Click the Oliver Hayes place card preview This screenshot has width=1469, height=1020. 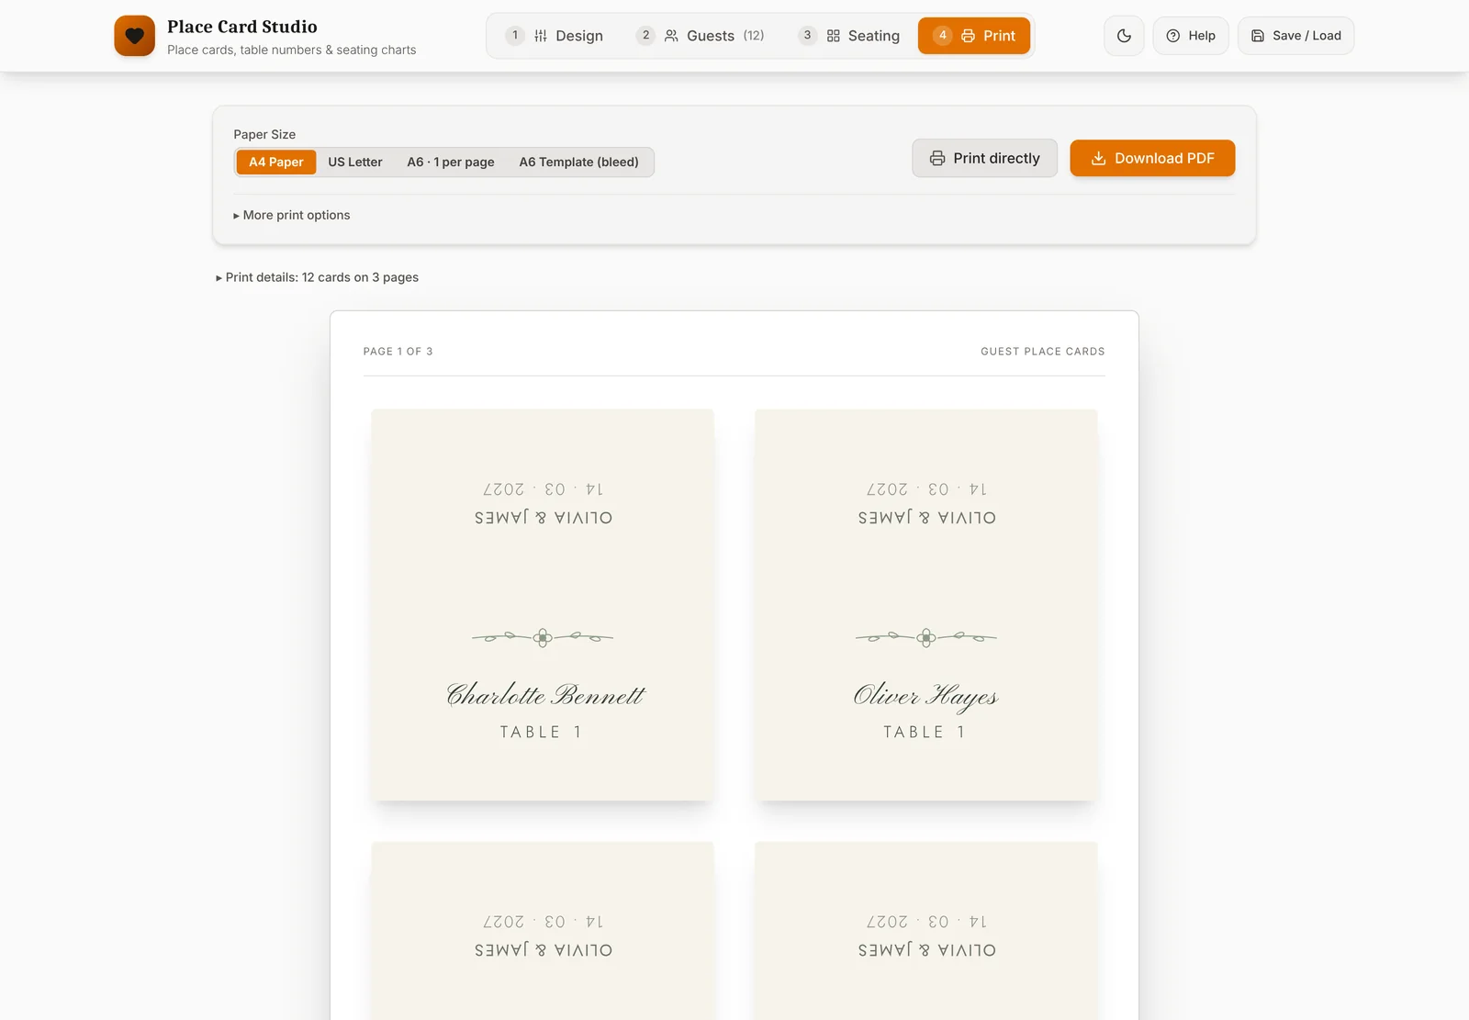point(925,605)
